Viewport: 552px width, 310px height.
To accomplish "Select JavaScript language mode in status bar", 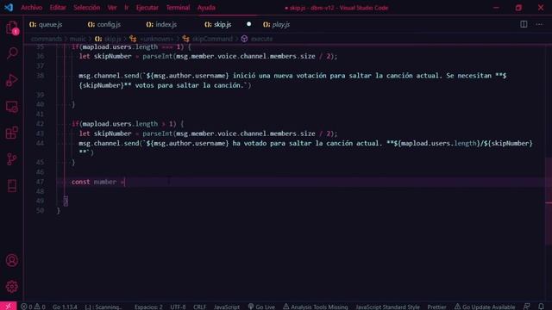I will click(226, 307).
